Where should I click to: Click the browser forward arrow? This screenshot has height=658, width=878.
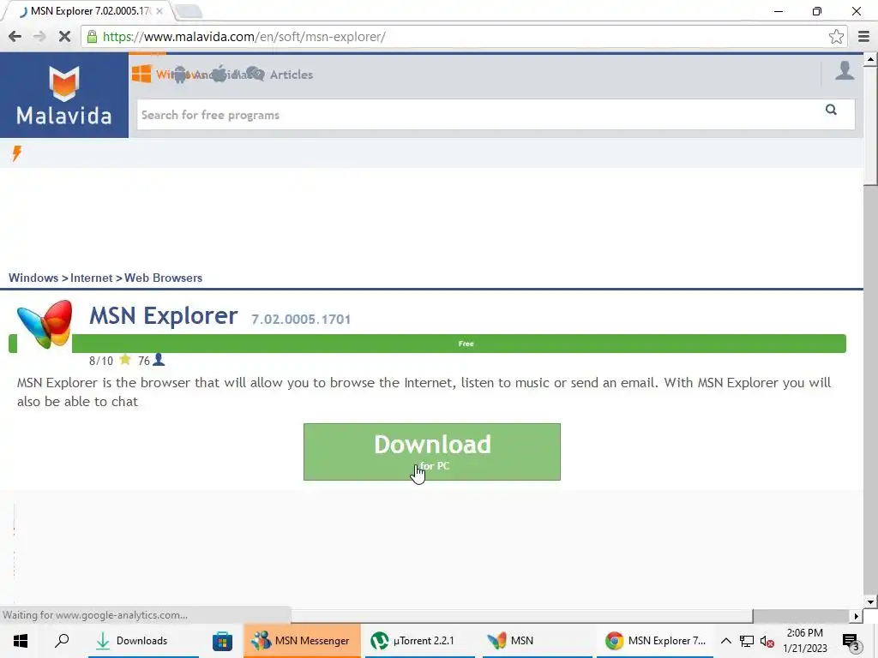pyautogui.click(x=39, y=37)
